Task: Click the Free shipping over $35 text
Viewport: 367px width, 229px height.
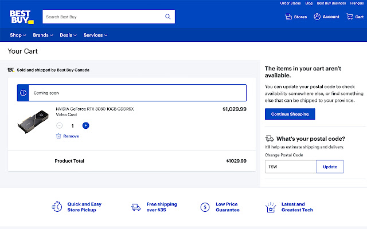Action: coord(162,207)
